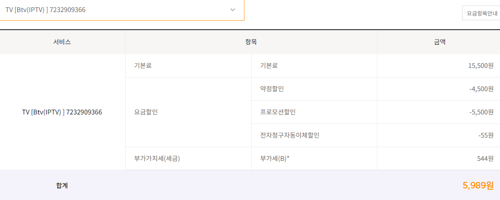
Task: Click the orange 5,989원 total amount
Action: [478, 185]
